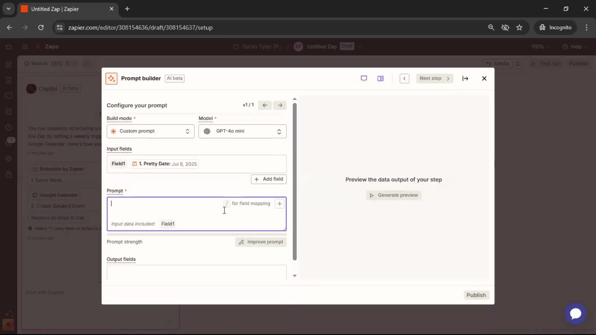
Task: Click the plus icon for field mapping
Action: pos(279,203)
